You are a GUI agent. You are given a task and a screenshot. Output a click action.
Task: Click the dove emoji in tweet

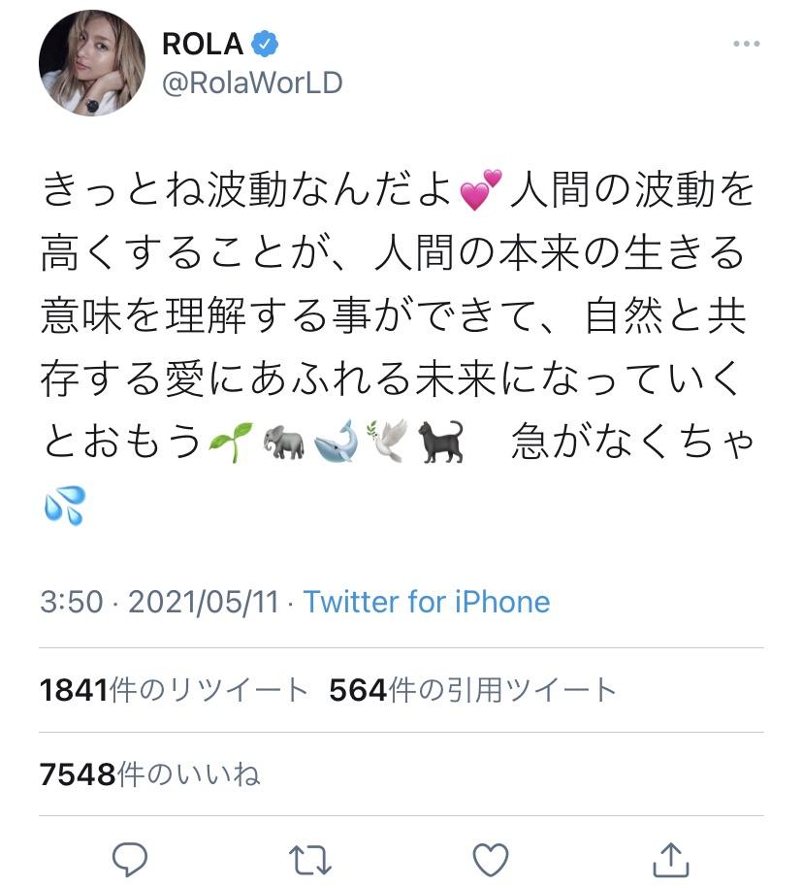coord(387,441)
